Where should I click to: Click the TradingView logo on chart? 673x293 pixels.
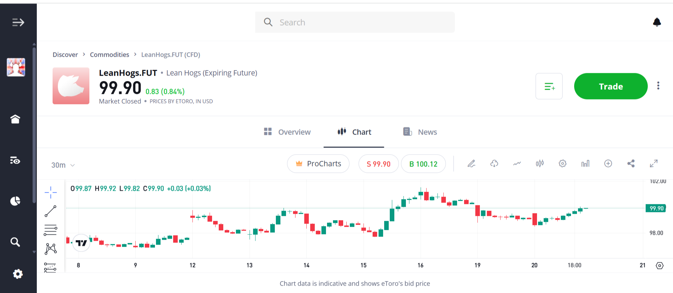point(81,243)
